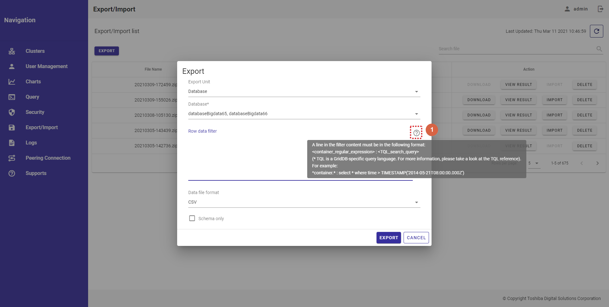Go to next page of the list

(x=598, y=163)
